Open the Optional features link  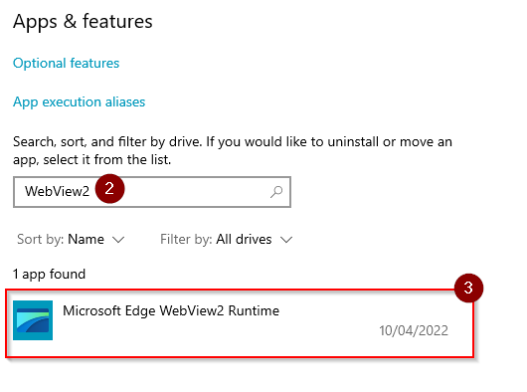point(67,64)
